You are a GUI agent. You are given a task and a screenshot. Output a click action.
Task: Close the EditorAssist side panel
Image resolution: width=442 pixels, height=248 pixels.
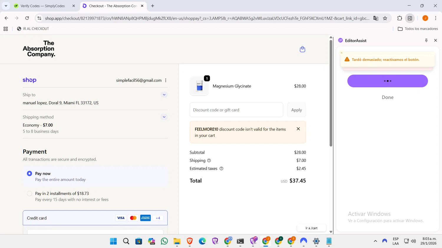click(436, 41)
